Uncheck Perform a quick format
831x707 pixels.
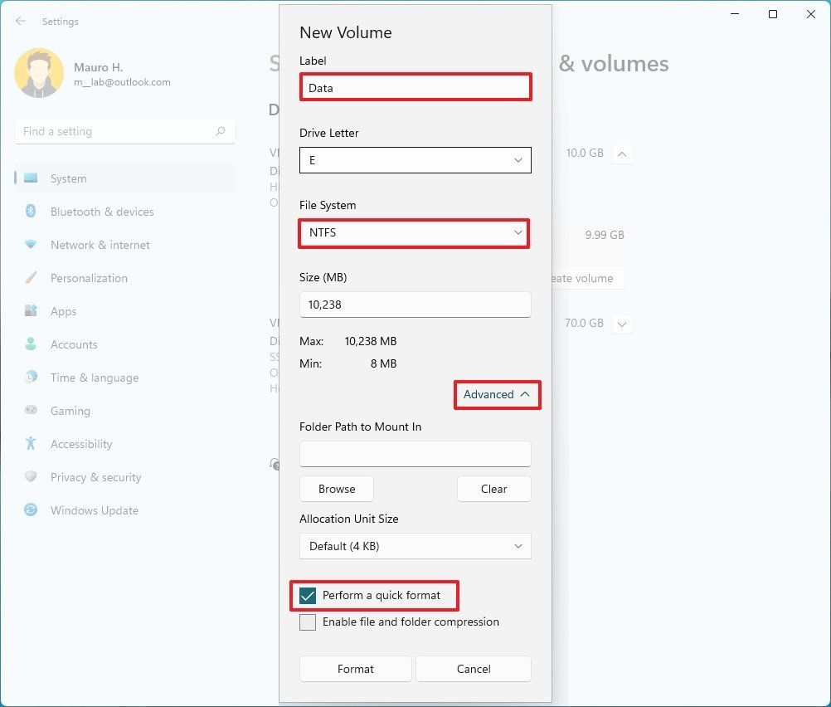308,595
